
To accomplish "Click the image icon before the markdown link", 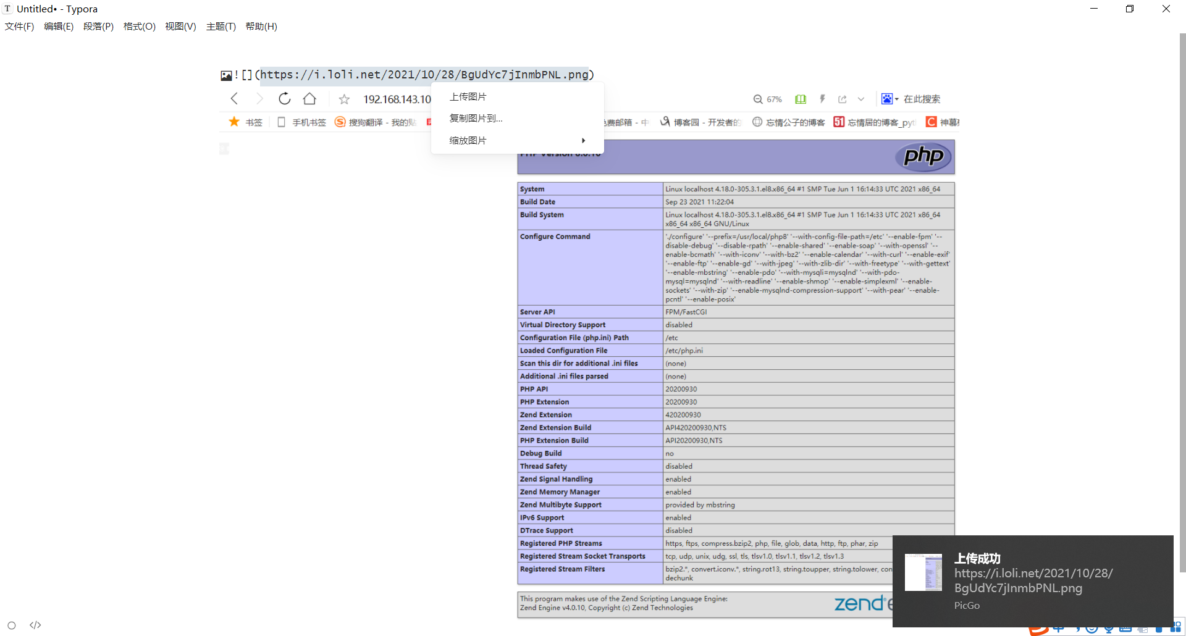I will click(226, 75).
